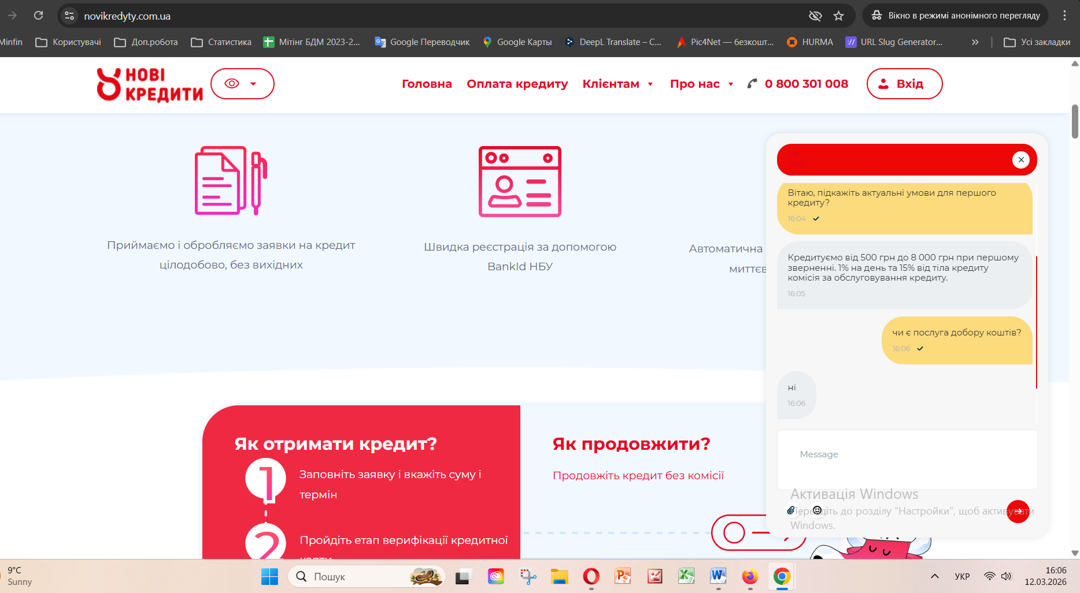The height and width of the screenshot is (593, 1080).
Task: Open the DeepL Translate bookmark
Action: point(613,42)
